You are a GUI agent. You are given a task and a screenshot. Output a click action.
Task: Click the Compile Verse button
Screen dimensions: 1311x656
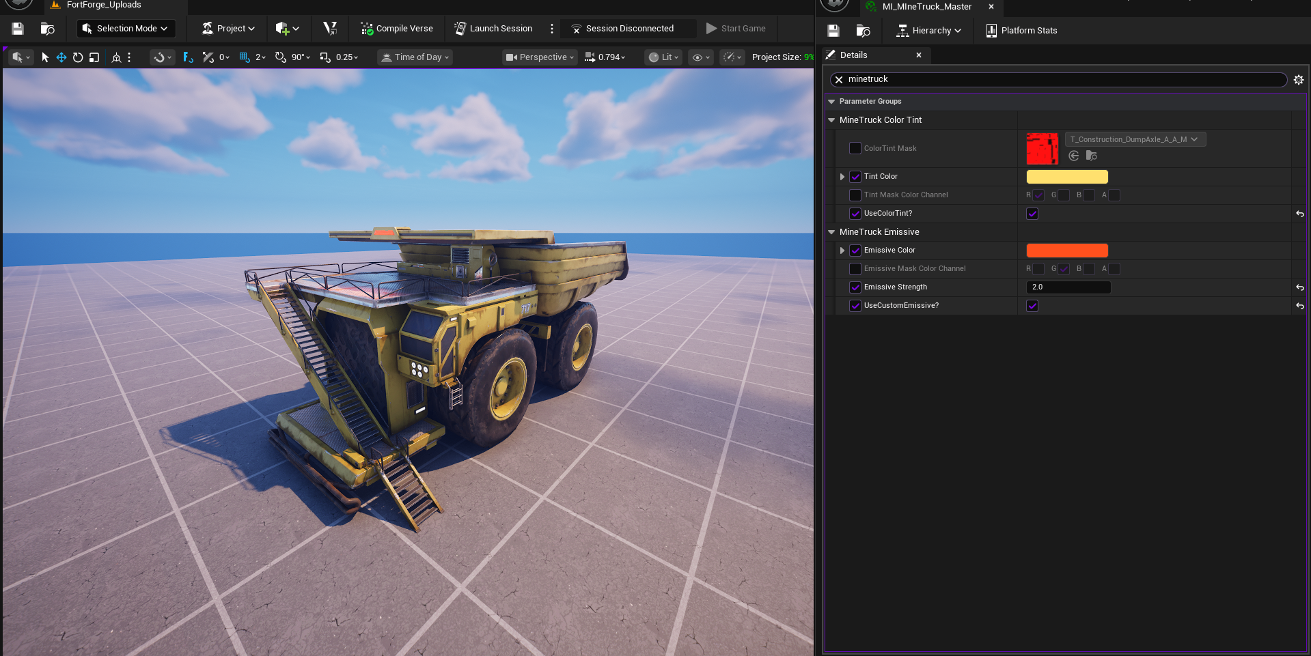pos(396,29)
